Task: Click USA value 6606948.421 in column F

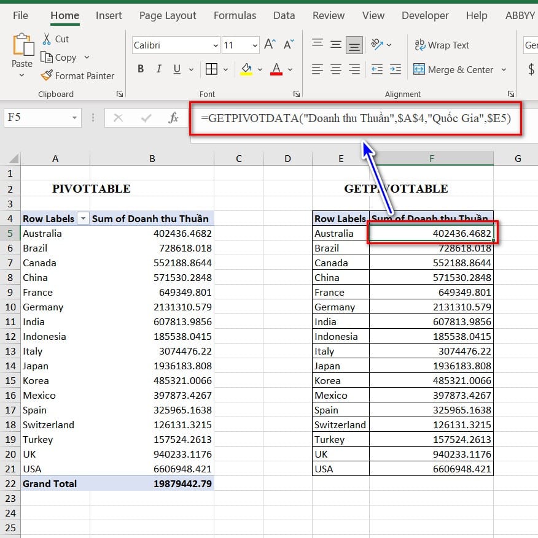Action: [431, 469]
